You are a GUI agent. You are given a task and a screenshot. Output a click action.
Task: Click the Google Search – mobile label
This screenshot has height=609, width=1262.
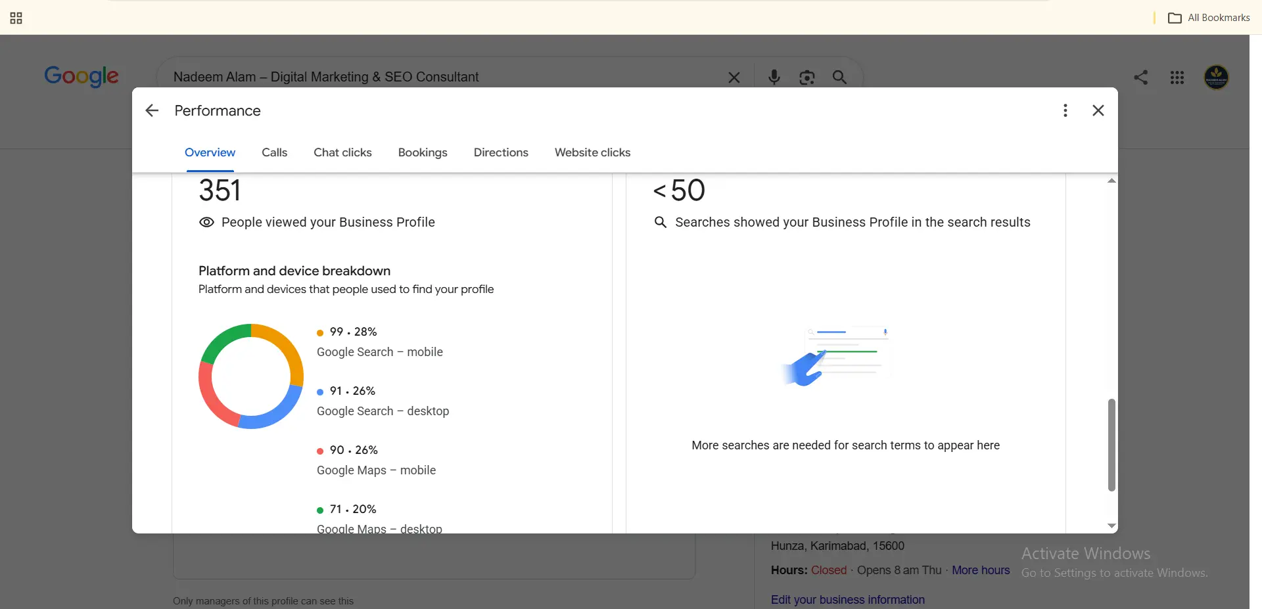coord(380,352)
